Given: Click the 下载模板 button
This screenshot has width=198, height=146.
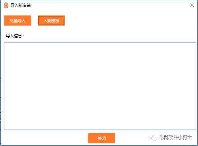Looking at the screenshot, I should click(x=51, y=21).
